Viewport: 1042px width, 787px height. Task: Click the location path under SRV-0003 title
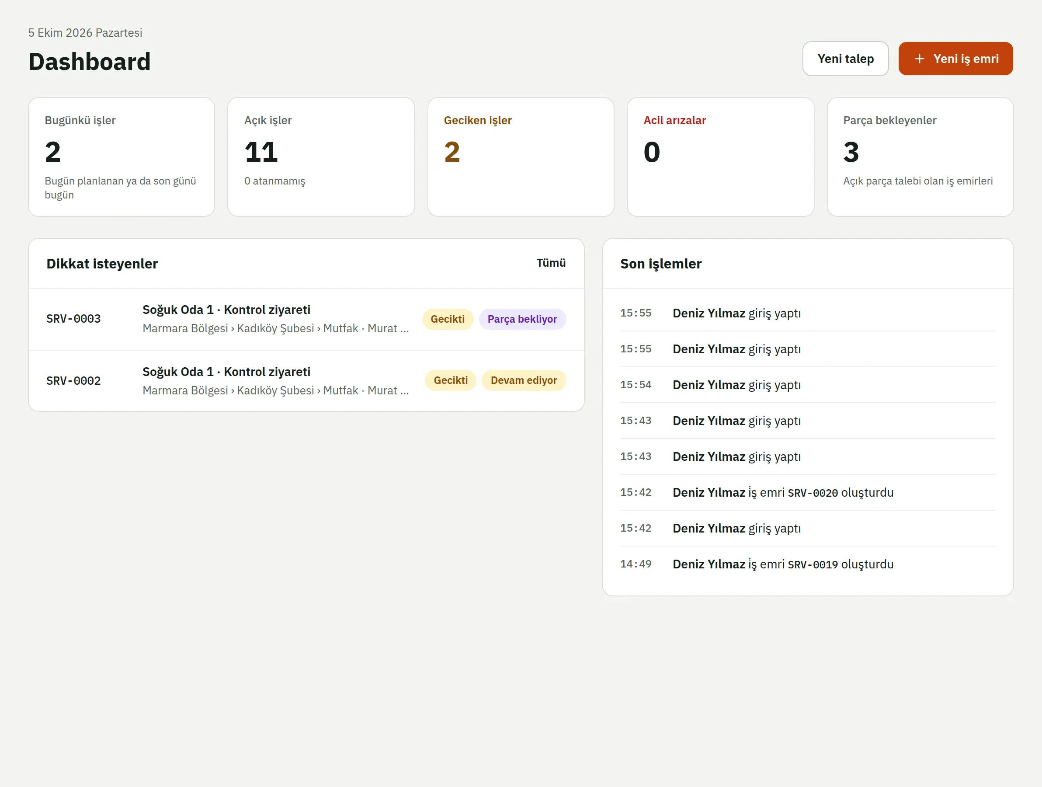[x=275, y=328]
